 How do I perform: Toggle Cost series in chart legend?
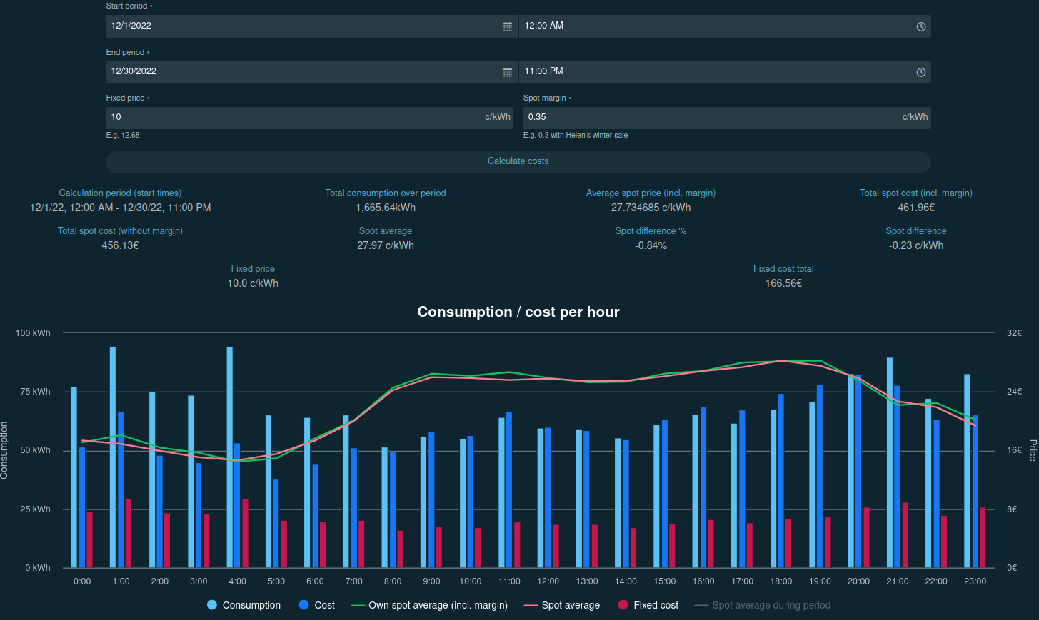click(x=324, y=605)
